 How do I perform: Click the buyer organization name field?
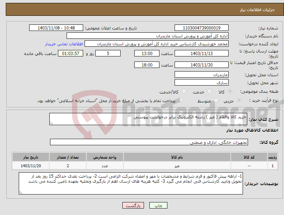(x=148, y=36)
